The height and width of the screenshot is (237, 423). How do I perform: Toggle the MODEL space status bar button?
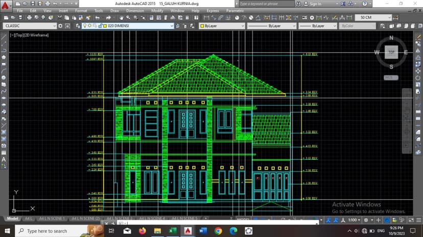[x=243, y=220]
